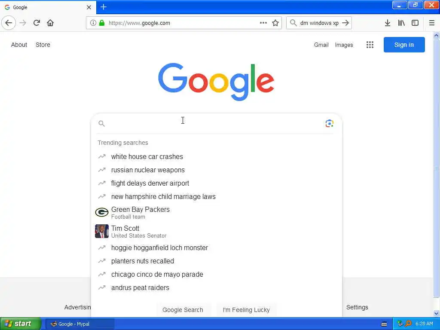
Task: Select the Tim Scott suggestion
Action: 217,232
